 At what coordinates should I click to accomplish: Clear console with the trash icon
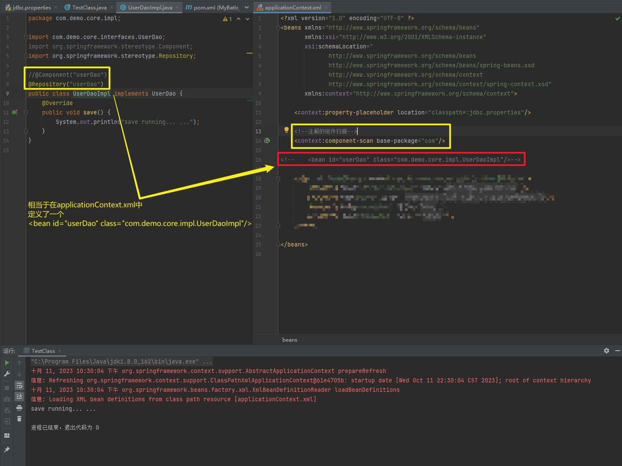click(19, 419)
